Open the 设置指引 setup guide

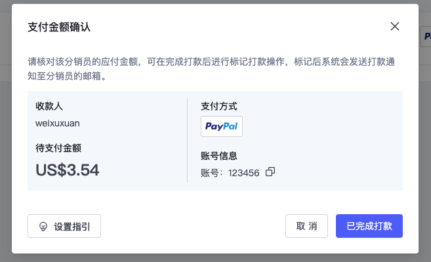(64, 226)
